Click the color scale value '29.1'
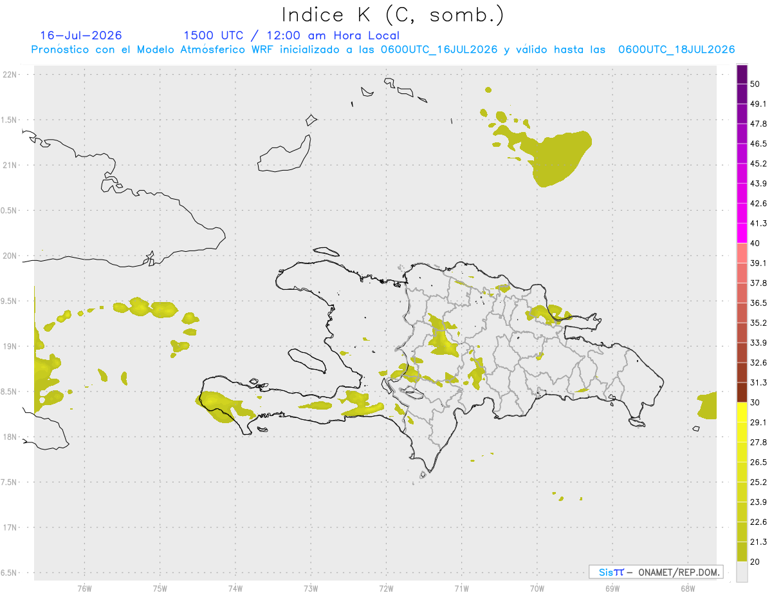The height and width of the screenshot is (597, 772). [x=758, y=422]
